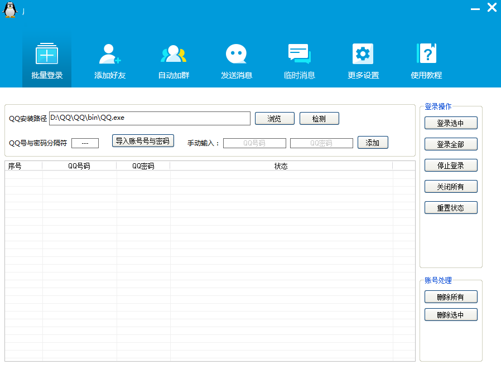Click the 浏览 browse button
501x370 pixels.
(274, 119)
